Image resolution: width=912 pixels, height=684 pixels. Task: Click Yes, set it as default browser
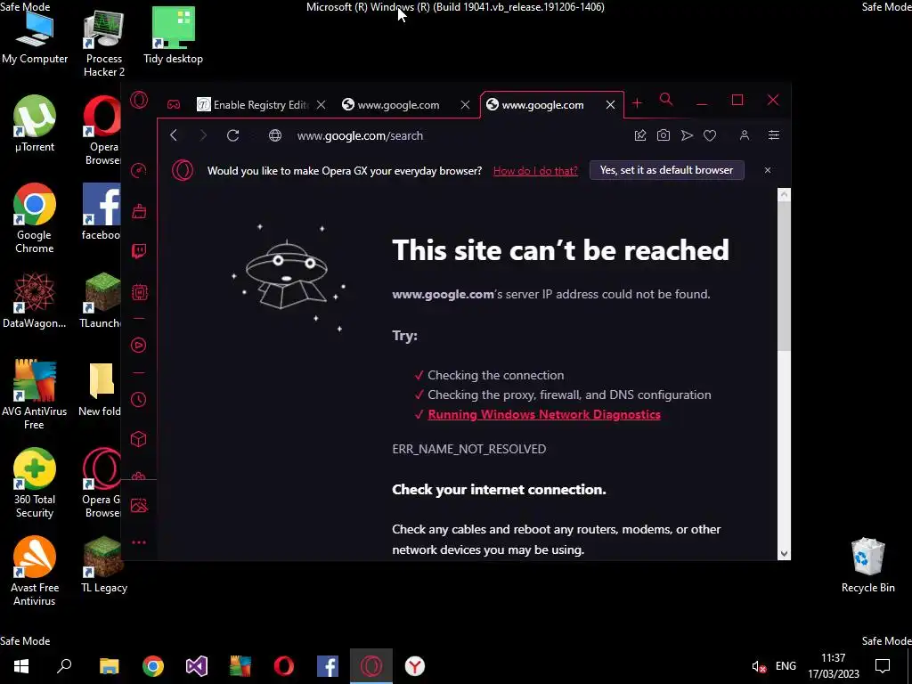(666, 170)
